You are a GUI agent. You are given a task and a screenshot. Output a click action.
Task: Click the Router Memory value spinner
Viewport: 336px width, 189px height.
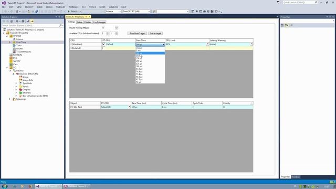point(117,28)
